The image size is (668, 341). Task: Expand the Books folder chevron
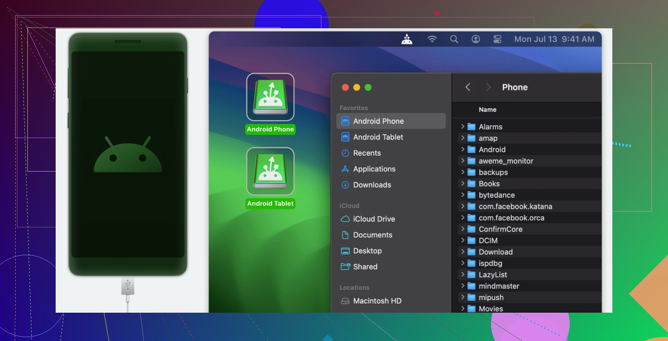[x=462, y=184]
